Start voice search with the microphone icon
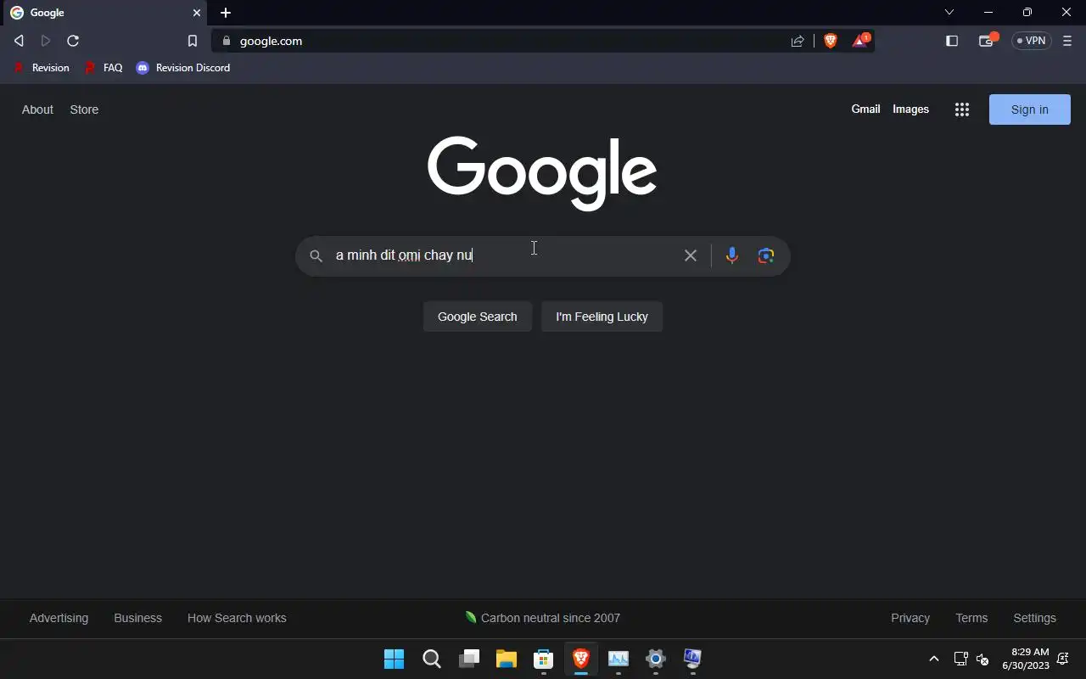This screenshot has width=1086, height=679. point(732,255)
